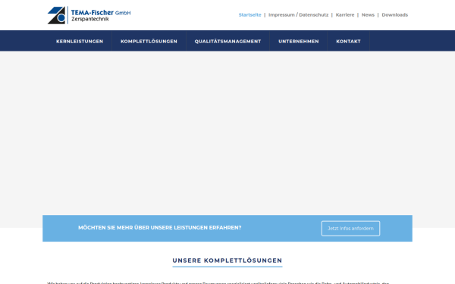Screen dimensions: 455x284
Task: Click the TEMA-Fischer GmbH logo
Action: tap(89, 15)
